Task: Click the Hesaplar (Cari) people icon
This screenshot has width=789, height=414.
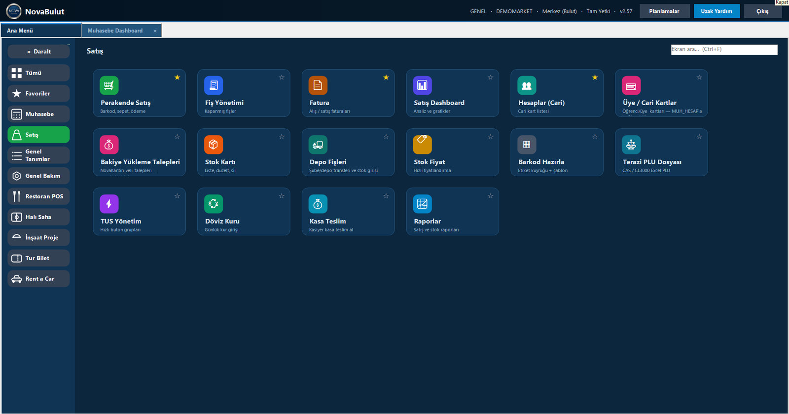Action: click(527, 85)
